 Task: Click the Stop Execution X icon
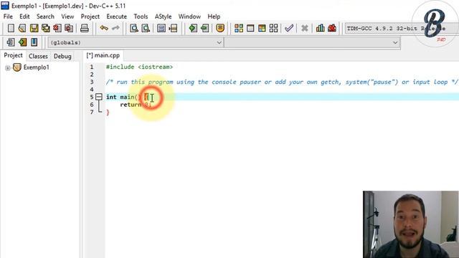point(305,28)
